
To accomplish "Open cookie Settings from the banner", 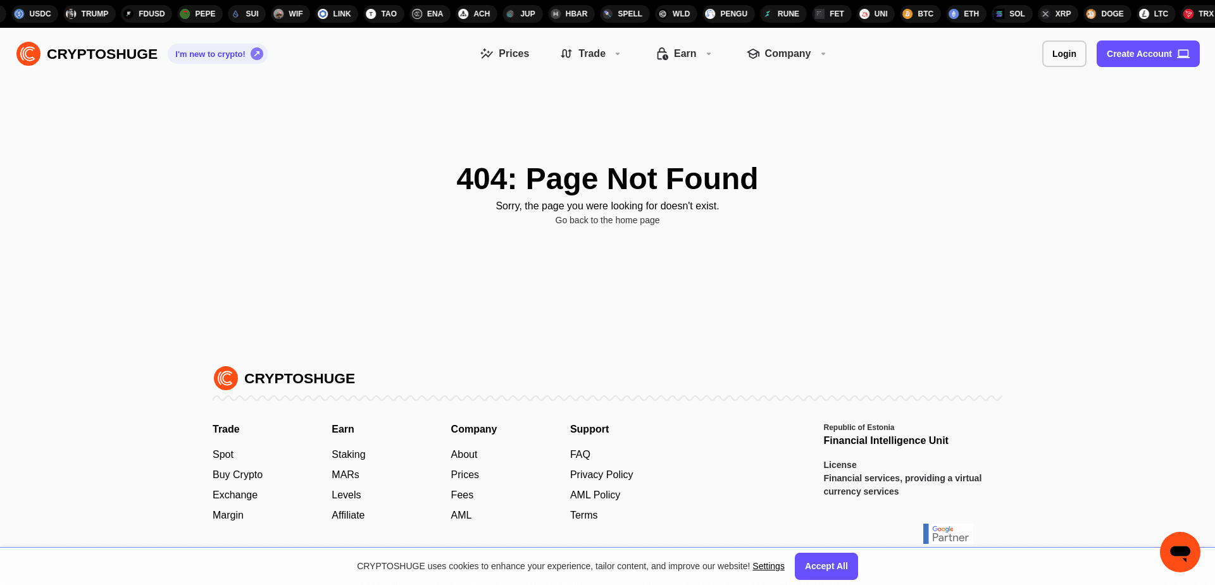I will 768,566.
